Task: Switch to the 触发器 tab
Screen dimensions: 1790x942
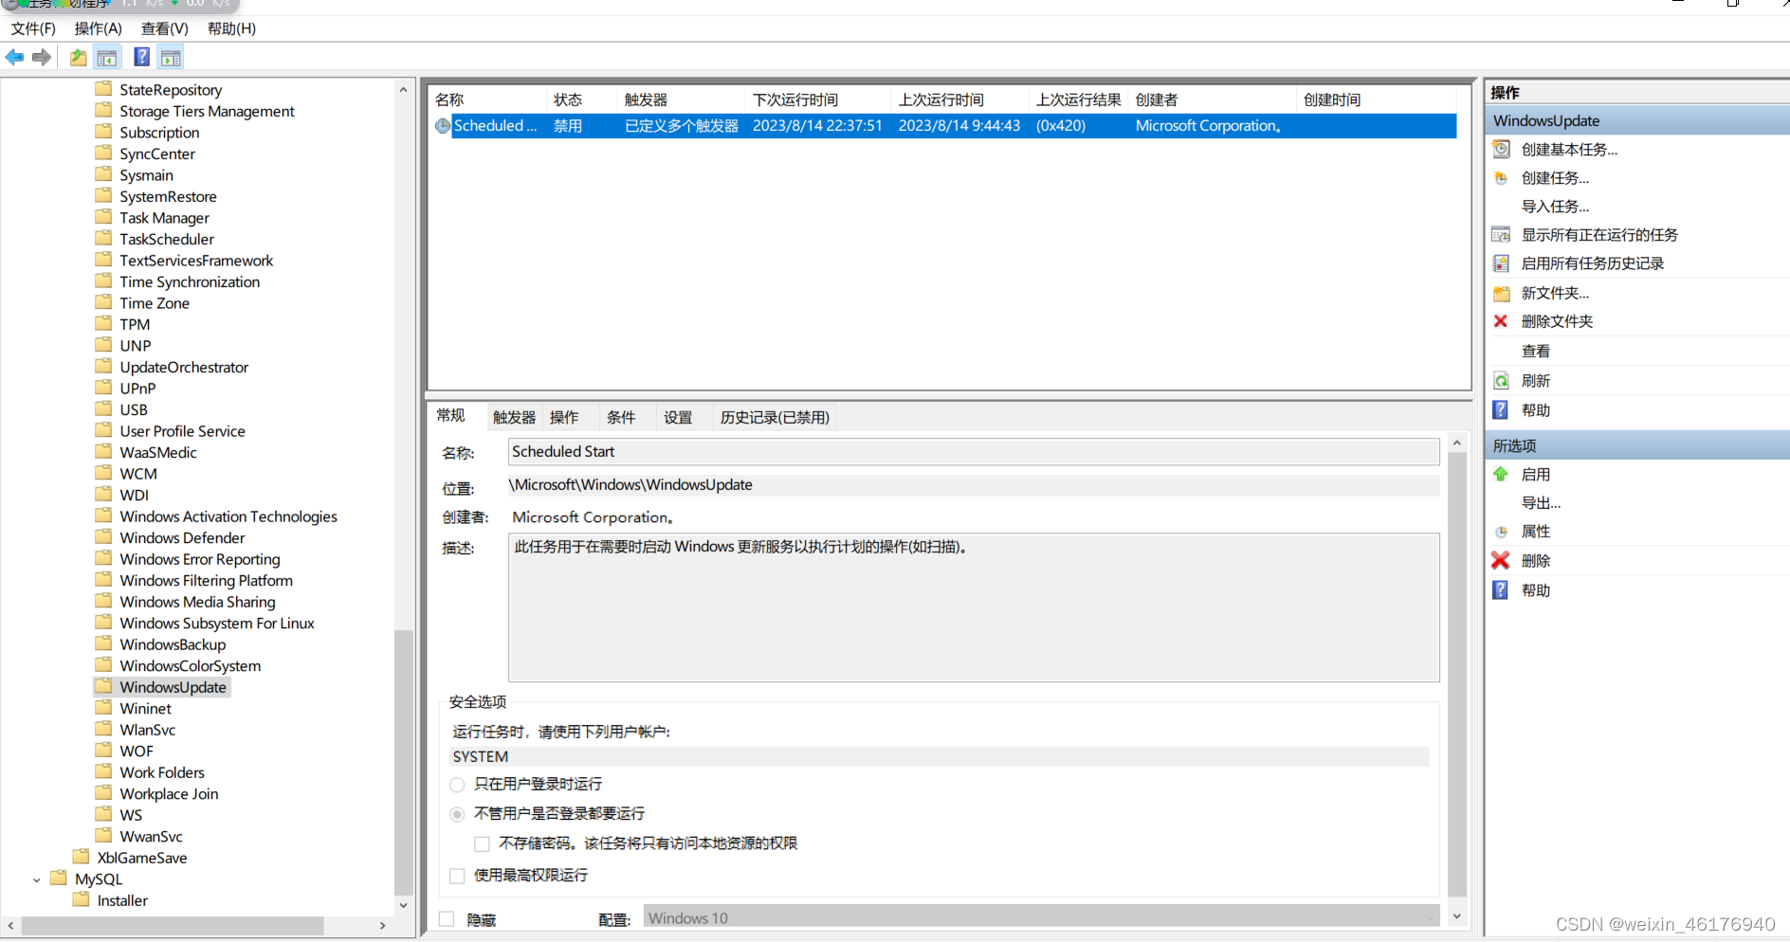Action: [x=514, y=418]
